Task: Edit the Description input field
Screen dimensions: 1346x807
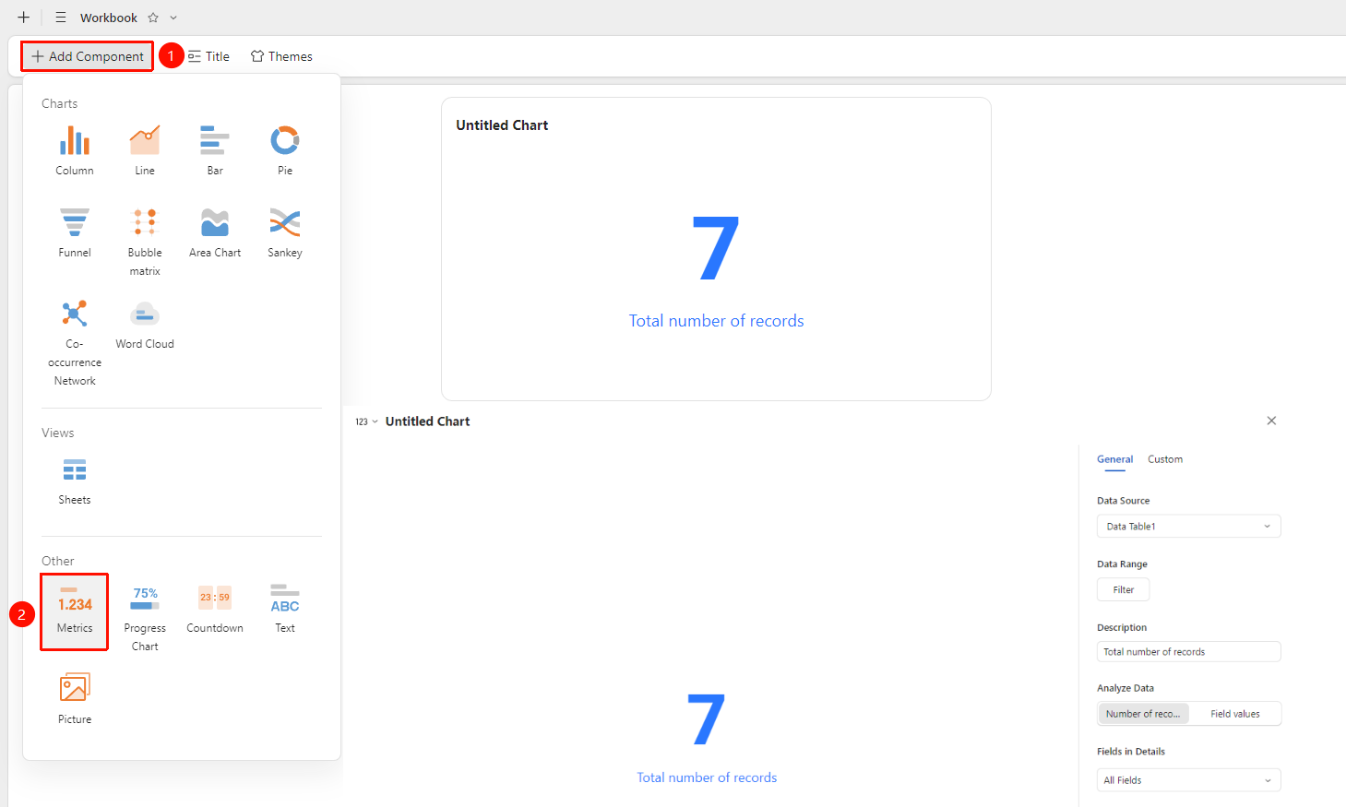Action: click(x=1188, y=652)
